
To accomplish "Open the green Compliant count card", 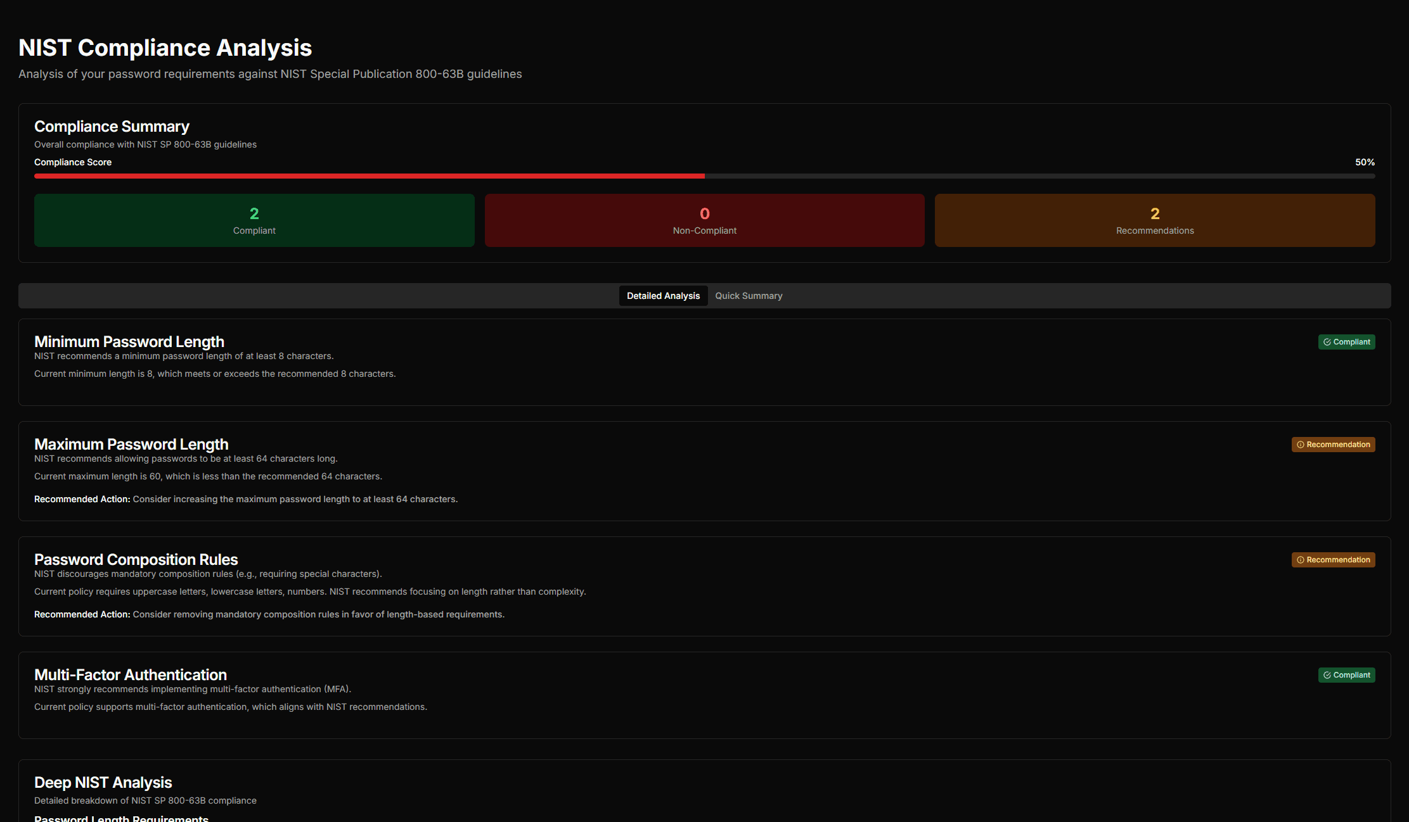I will click(x=254, y=220).
